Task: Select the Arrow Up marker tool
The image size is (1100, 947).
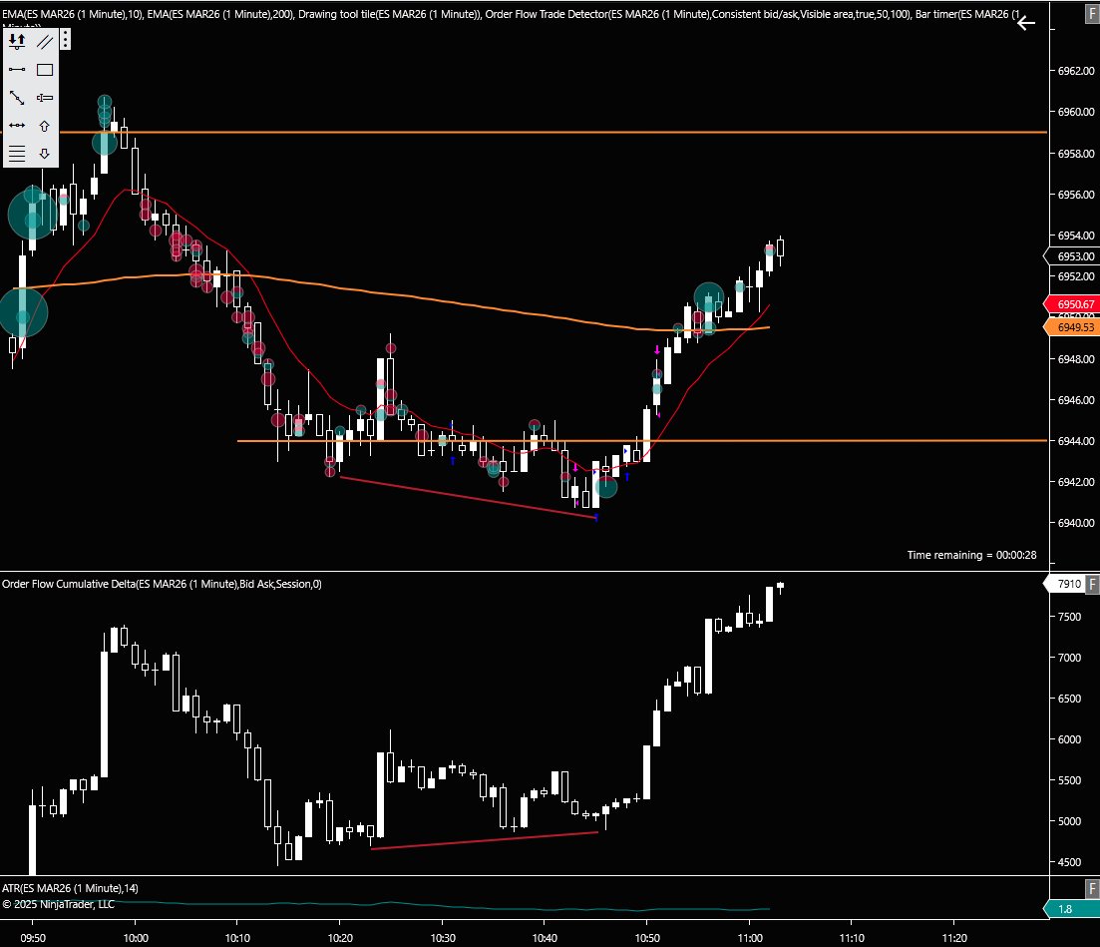Action: pyautogui.click(x=44, y=125)
